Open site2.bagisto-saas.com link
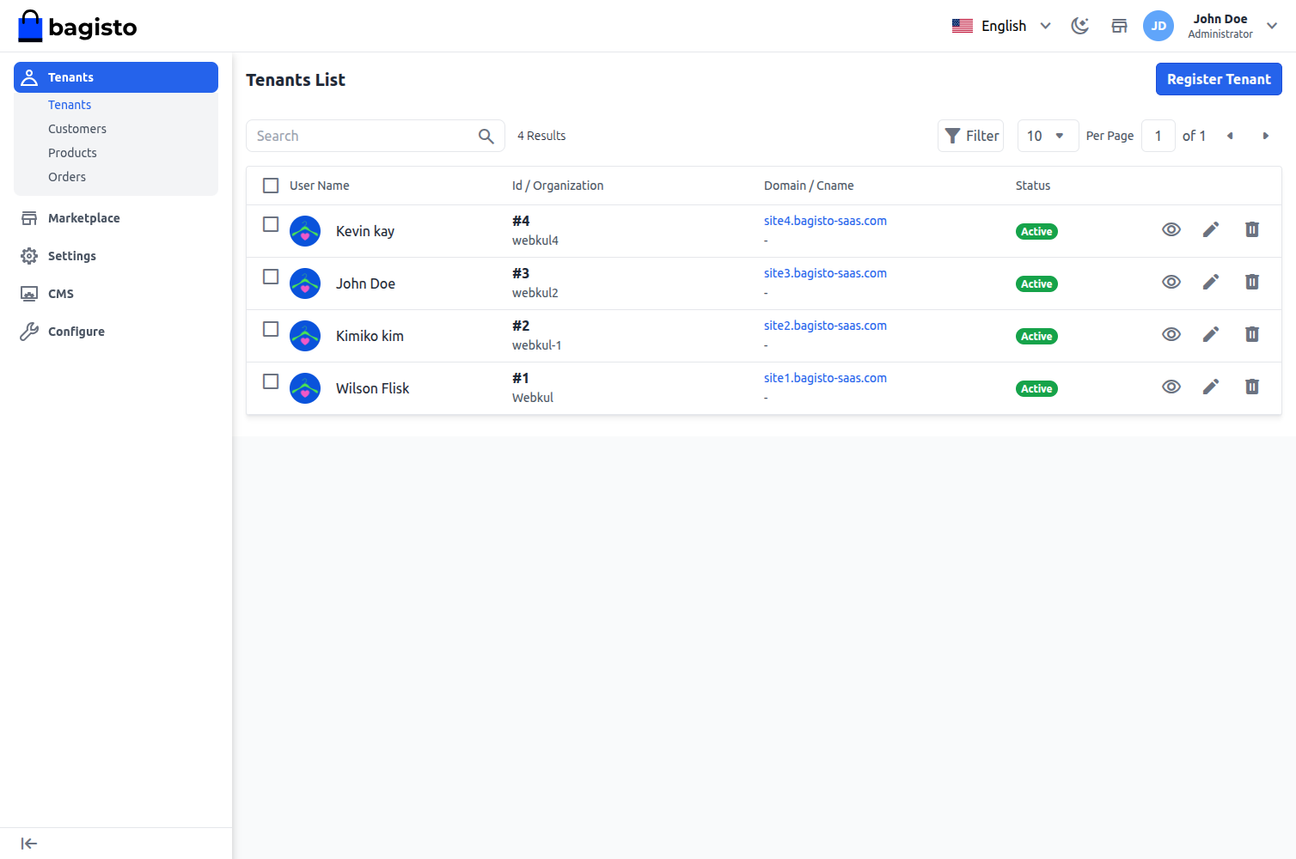The width and height of the screenshot is (1296, 859). coord(825,326)
